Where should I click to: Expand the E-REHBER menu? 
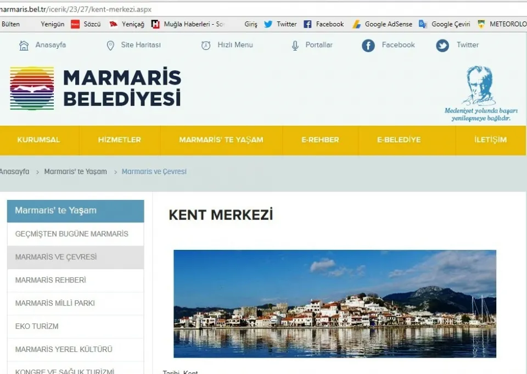coord(320,140)
